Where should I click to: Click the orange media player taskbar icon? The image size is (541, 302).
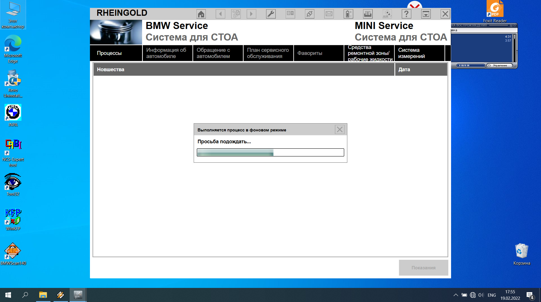[60, 295]
